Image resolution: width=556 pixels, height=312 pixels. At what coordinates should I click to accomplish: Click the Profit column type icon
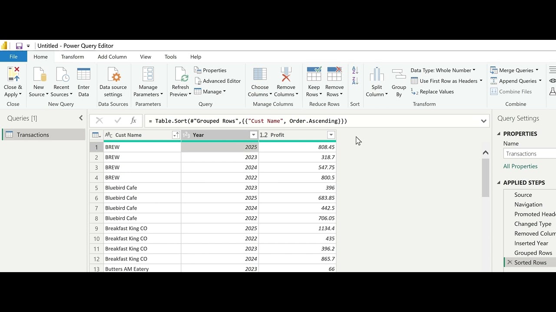coord(264,135)
